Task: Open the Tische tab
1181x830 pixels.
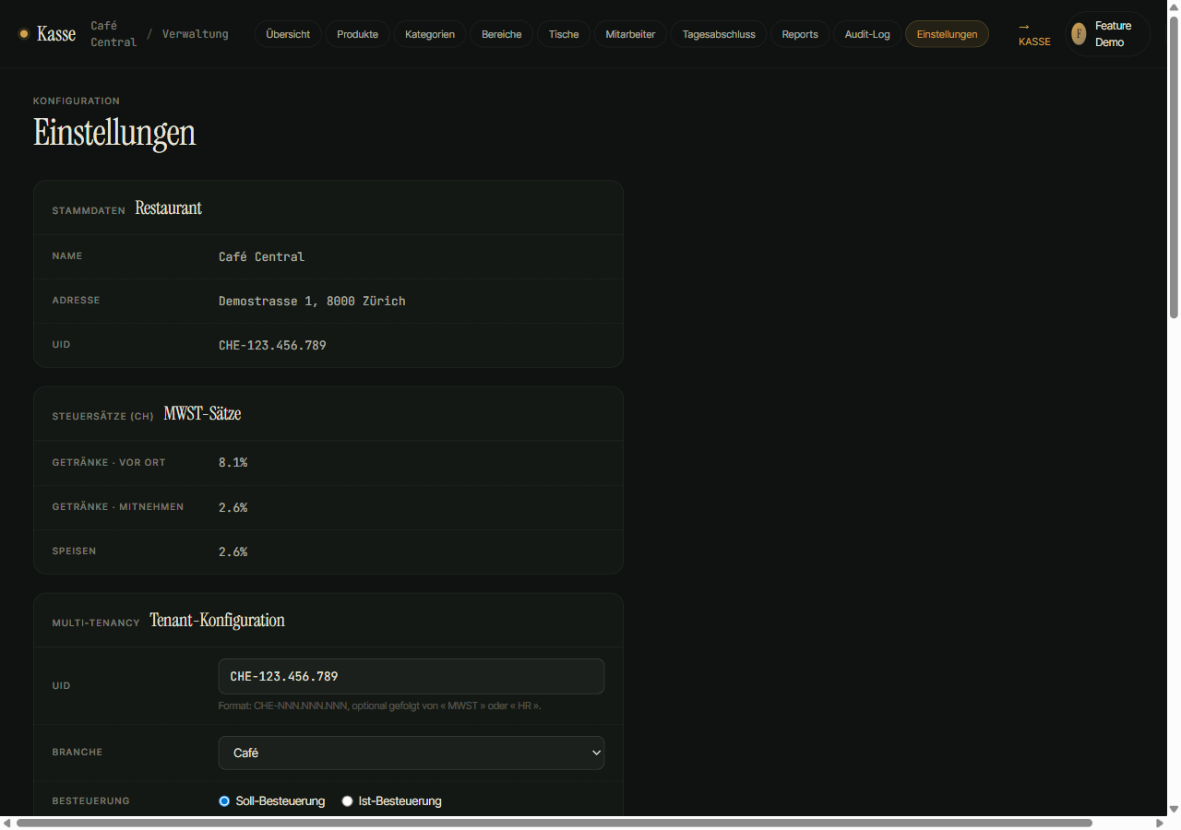Action: 564,34
